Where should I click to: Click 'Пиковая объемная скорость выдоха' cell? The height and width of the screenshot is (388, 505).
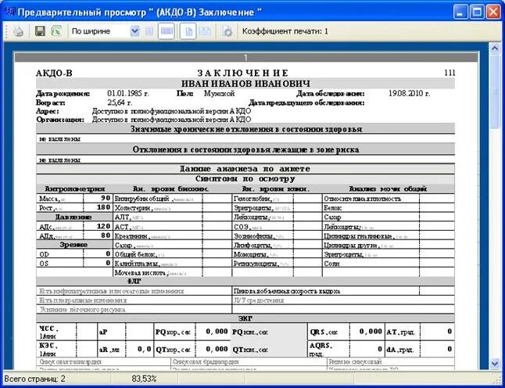coord(287,291)
